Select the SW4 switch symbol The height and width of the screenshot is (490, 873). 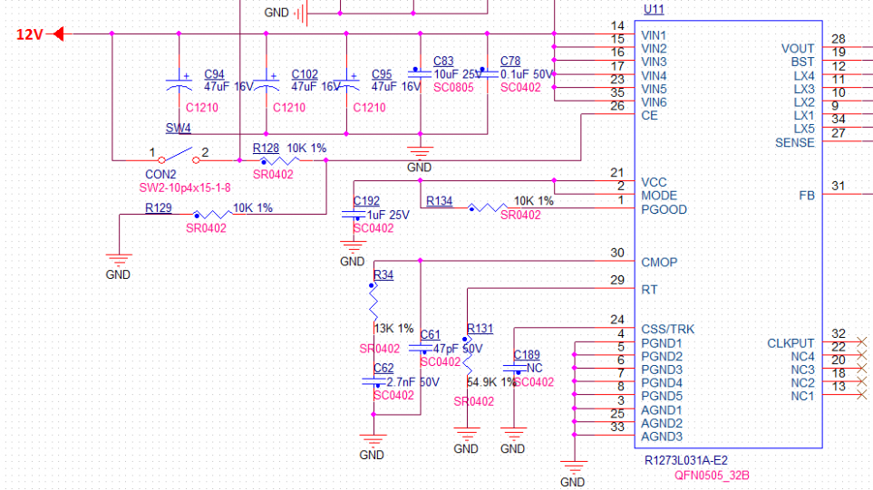(x=179, y=156)
